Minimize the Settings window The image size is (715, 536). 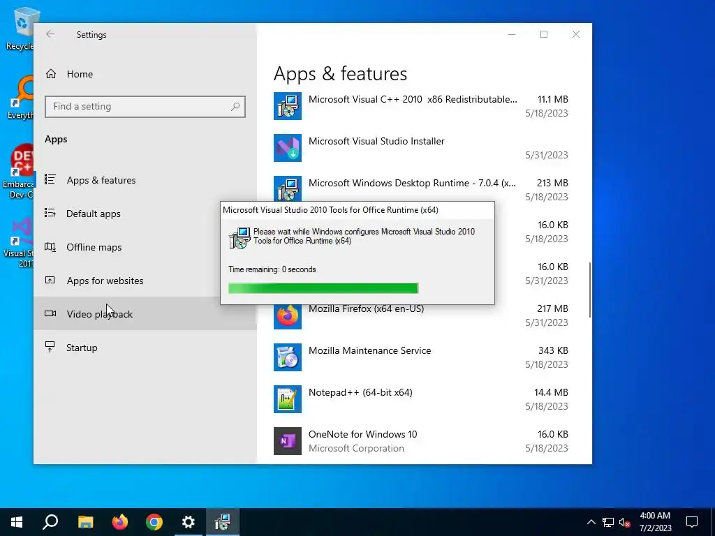coord(512,34)
